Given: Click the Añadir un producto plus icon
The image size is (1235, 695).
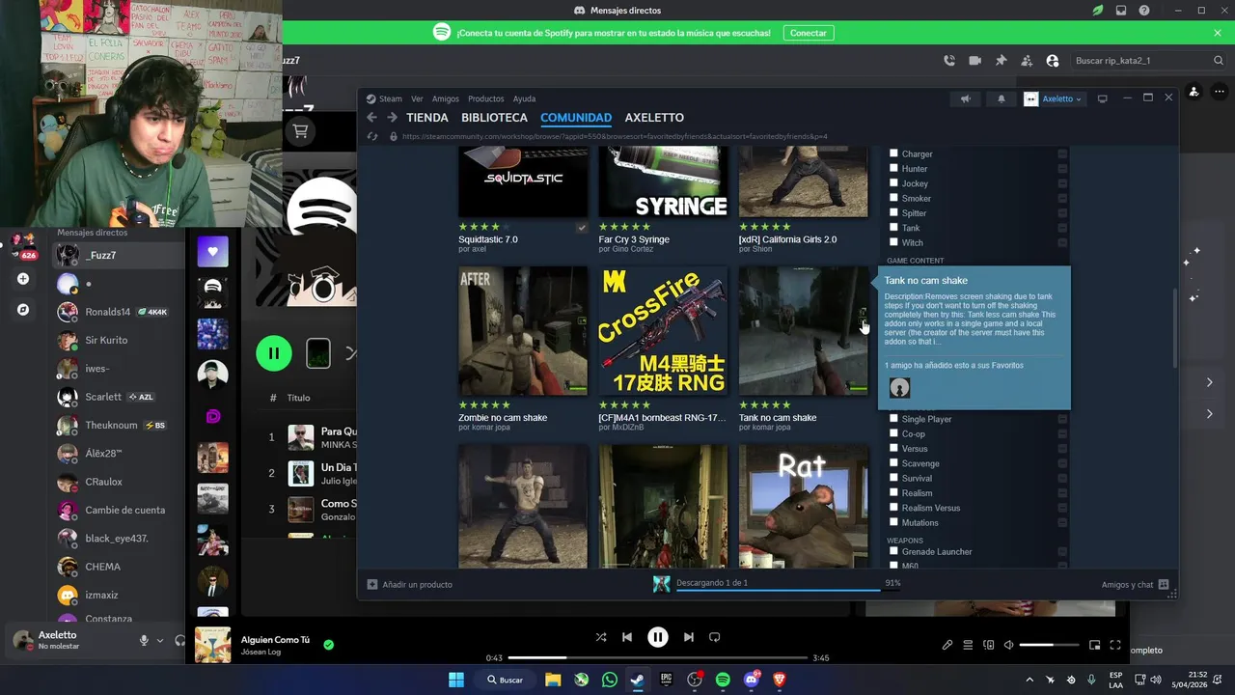Looking at the screenshot, I should [x=372, y=584].
